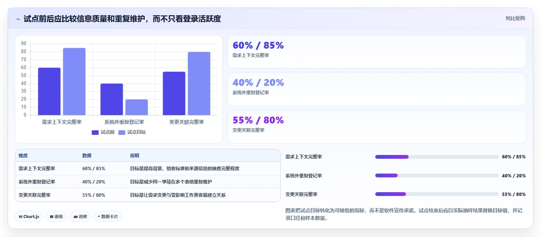The image size is (541, 237).
Task: Click the header title 试点前后应比较信息质量
Action: pos(122,19)
